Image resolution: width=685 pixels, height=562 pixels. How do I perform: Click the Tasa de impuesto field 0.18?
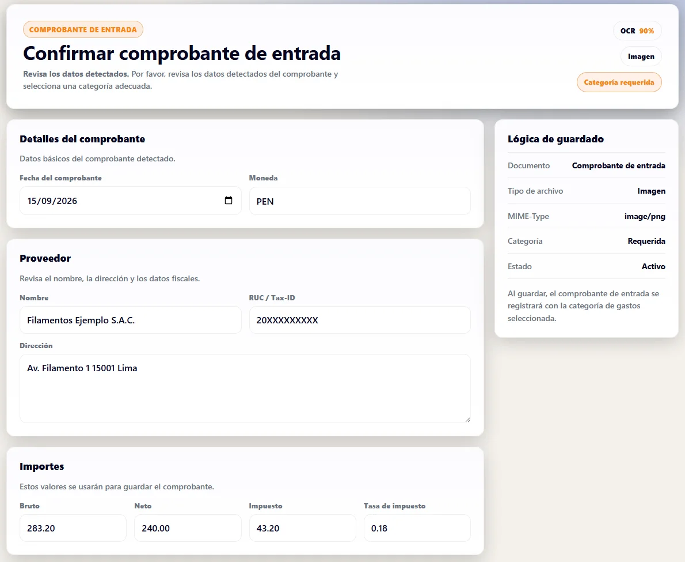417,528
